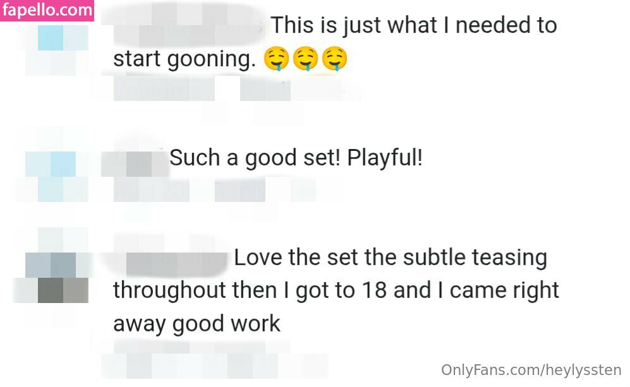Image resolution: width=630 pixels, height=387 pixels.
Task: Open the first commenter's blurred avatar
Action: (57, 50)
